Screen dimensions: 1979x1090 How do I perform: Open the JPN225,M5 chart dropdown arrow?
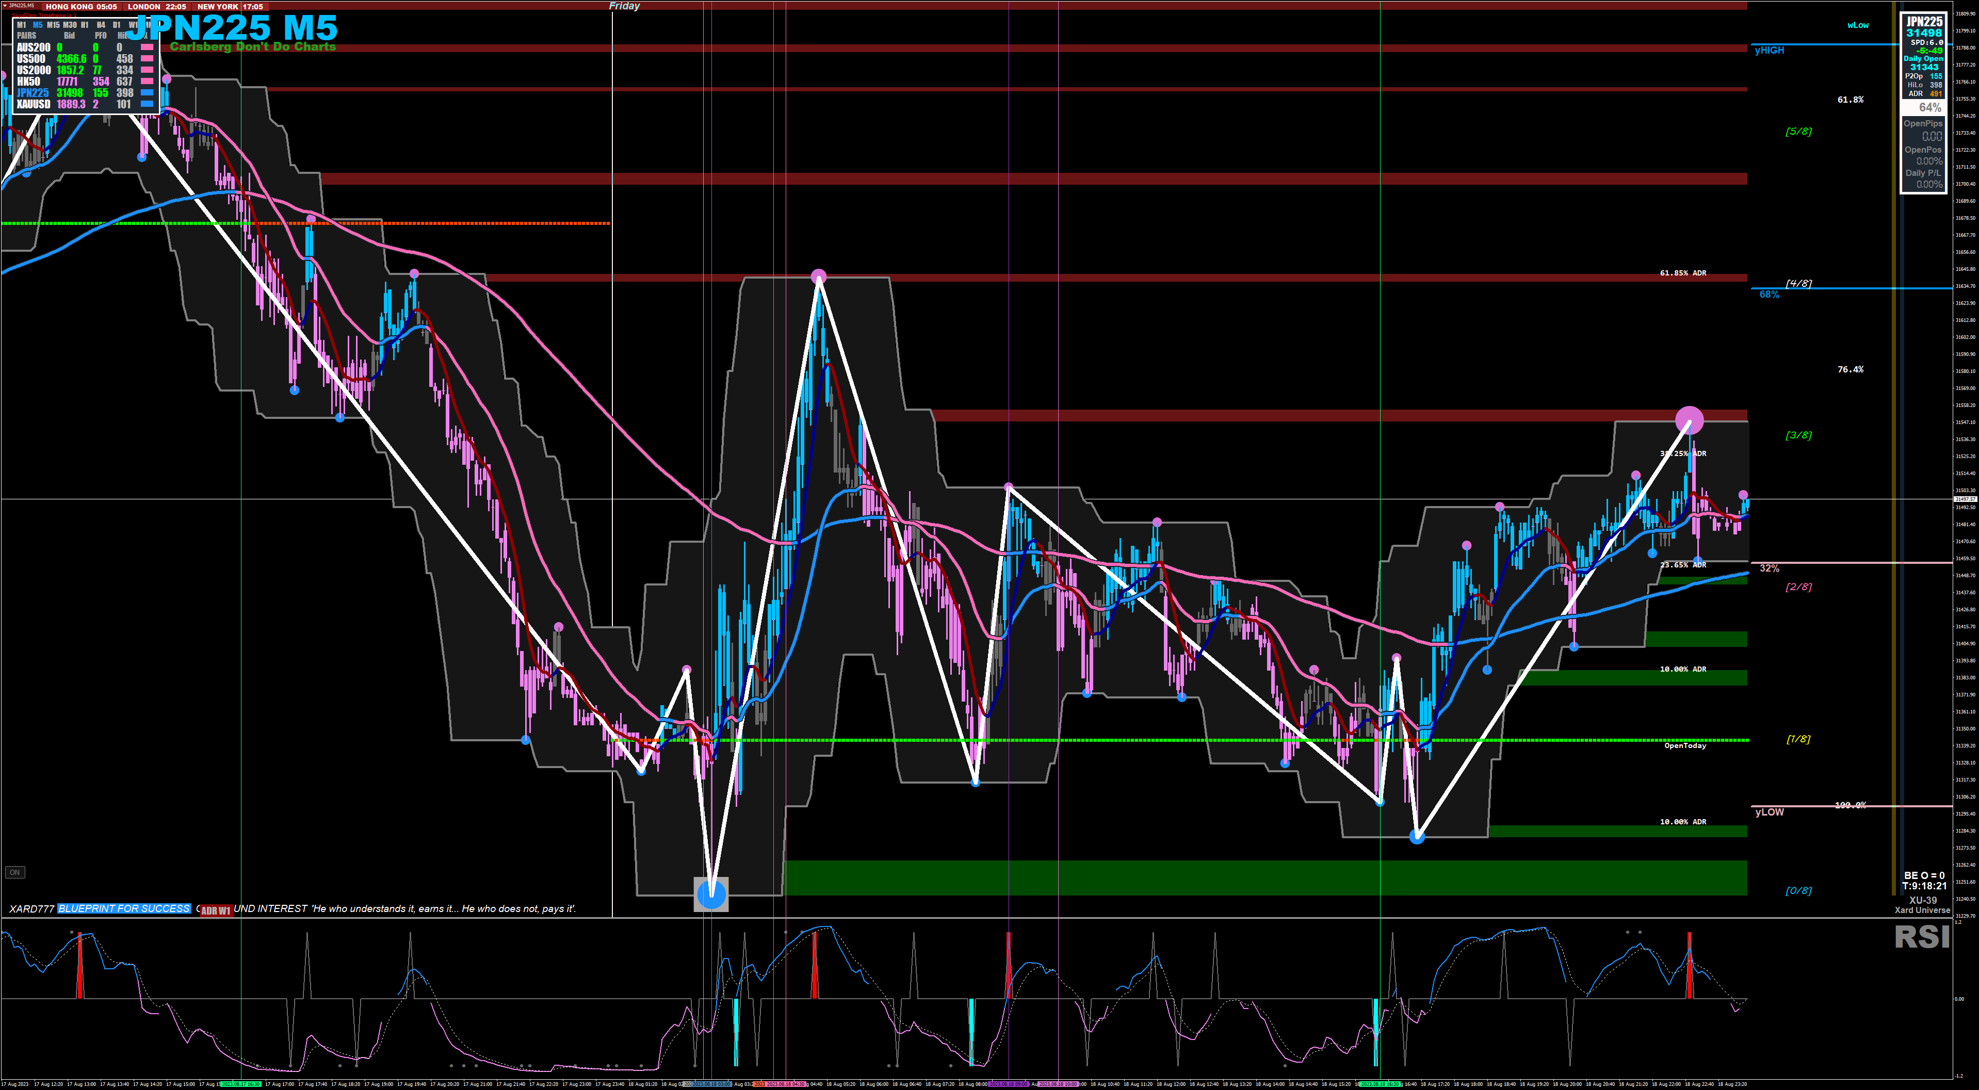[4, 5]
